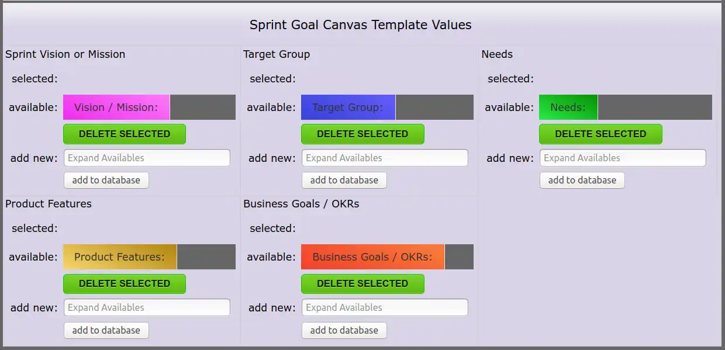Click add to database in Target Group

click(x=344, y=180)
